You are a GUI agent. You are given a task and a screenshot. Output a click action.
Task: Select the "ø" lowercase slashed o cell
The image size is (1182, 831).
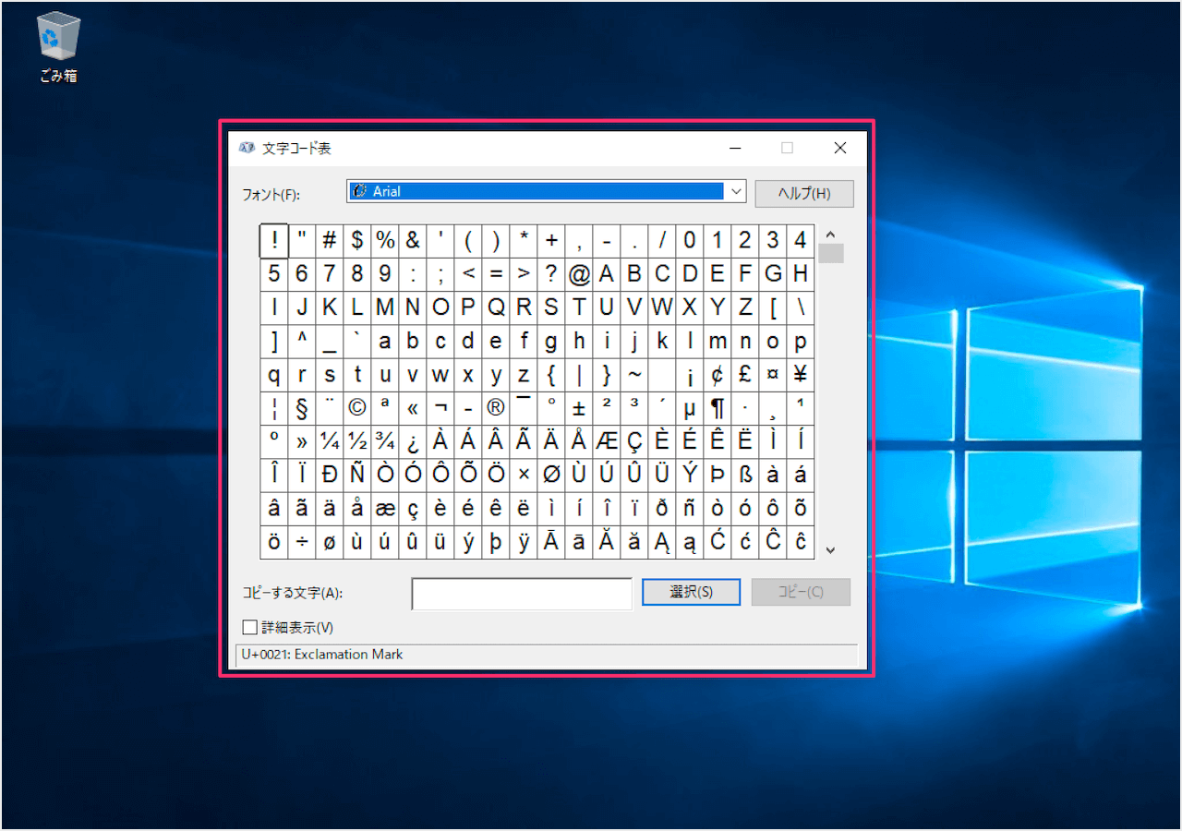tap(330, 542)
